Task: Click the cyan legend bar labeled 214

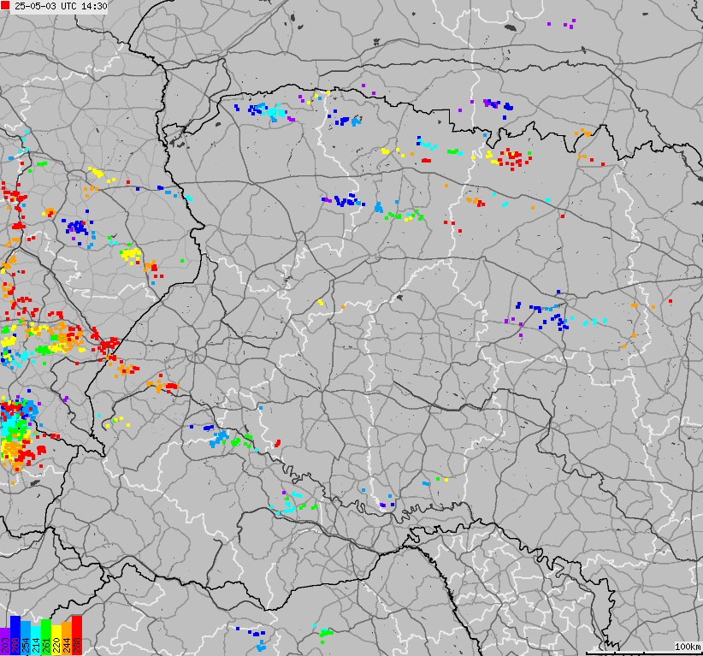Action: 36,641
